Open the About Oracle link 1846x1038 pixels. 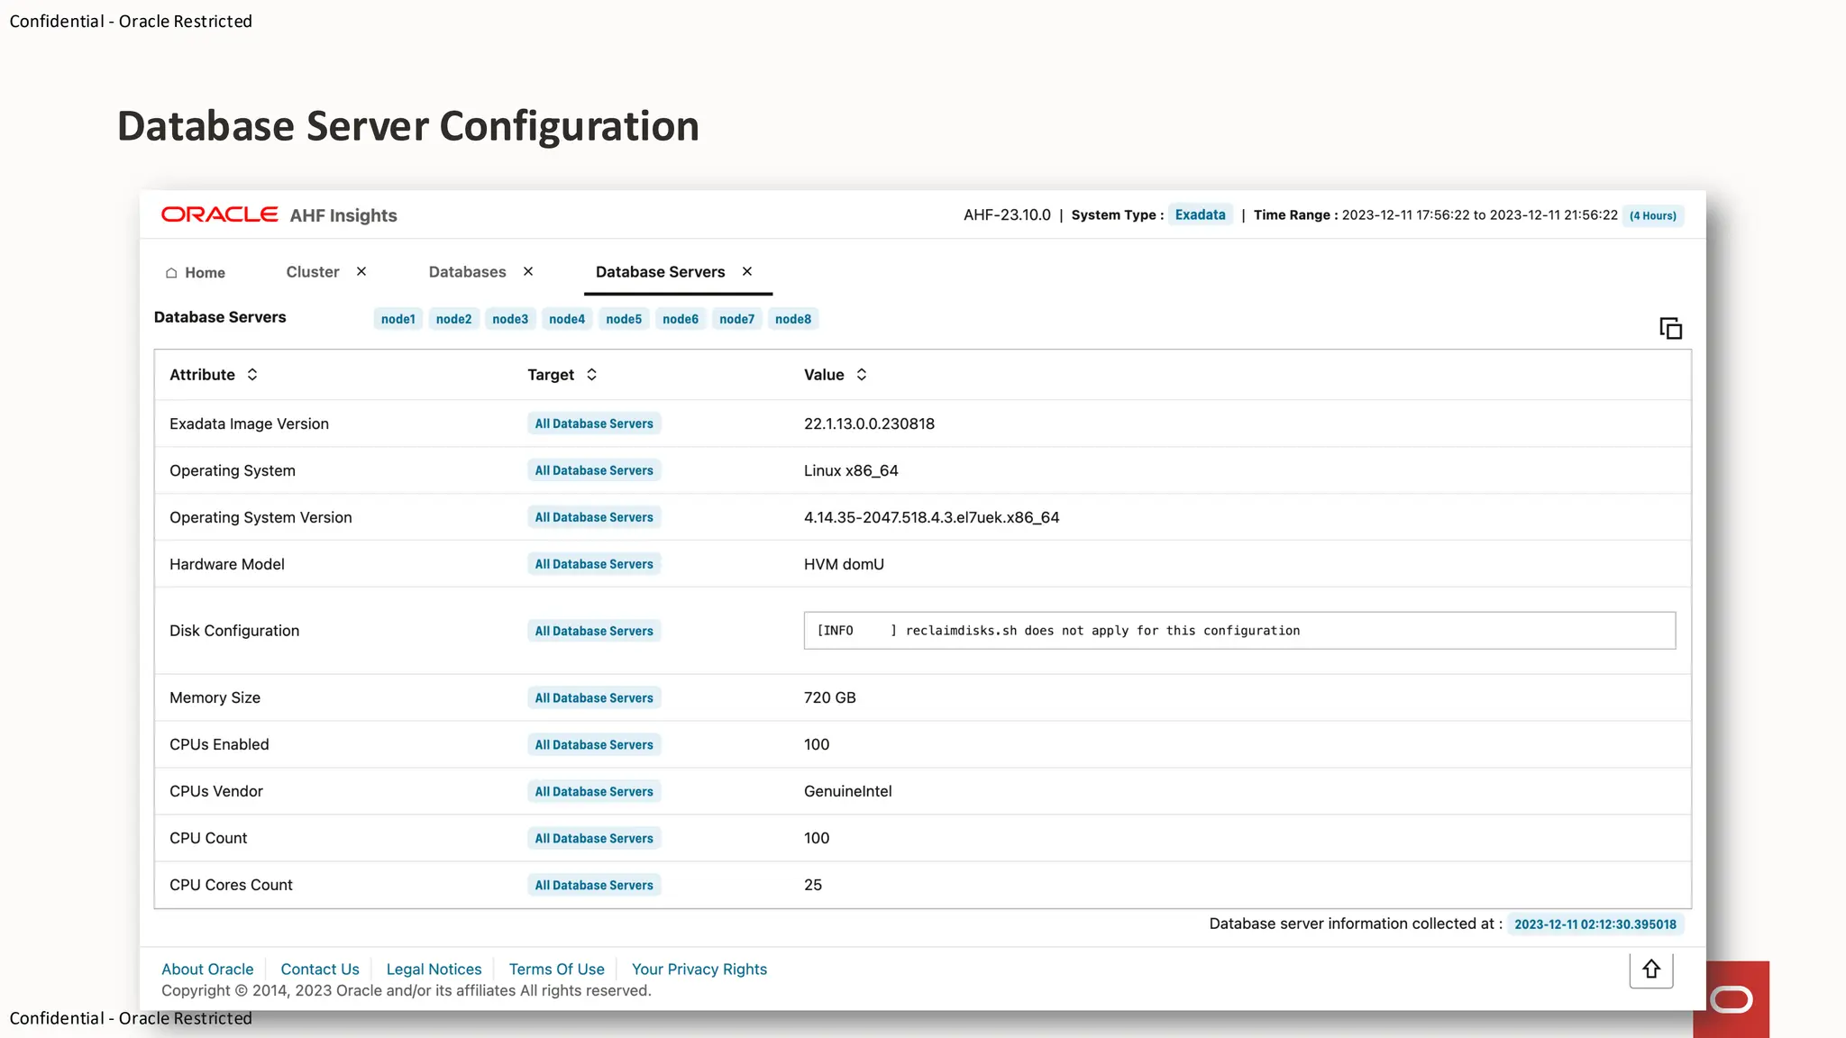tap(207, 970)
